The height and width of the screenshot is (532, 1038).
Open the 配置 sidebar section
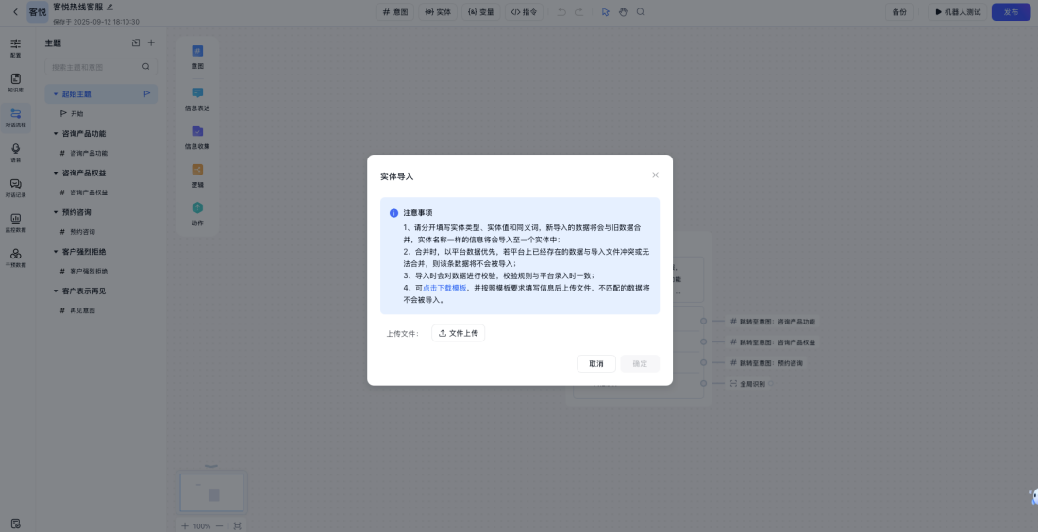click(16, 48)
